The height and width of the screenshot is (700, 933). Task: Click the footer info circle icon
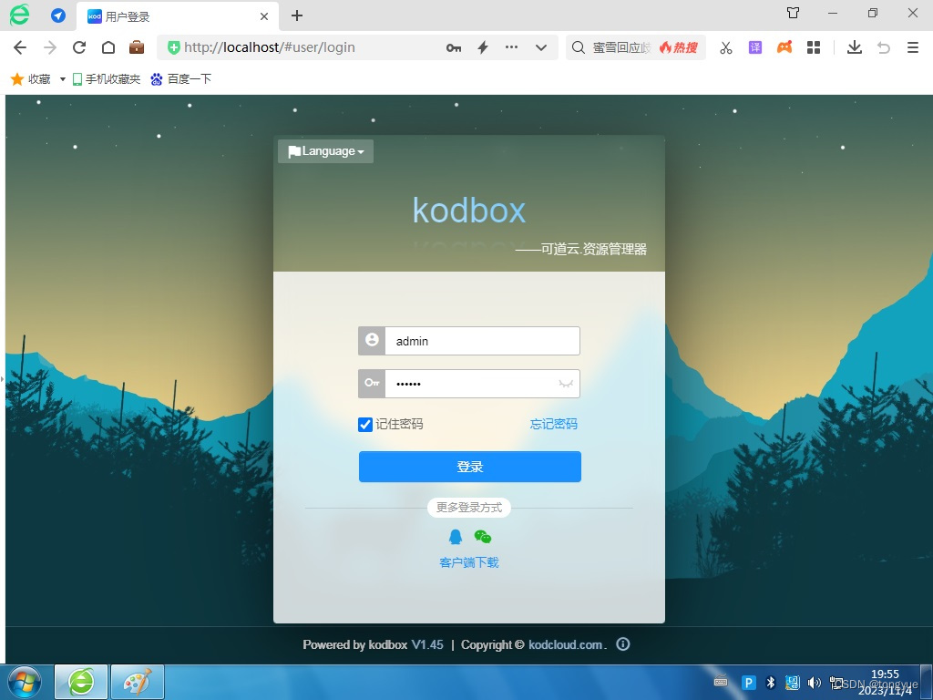click(623, 644)
